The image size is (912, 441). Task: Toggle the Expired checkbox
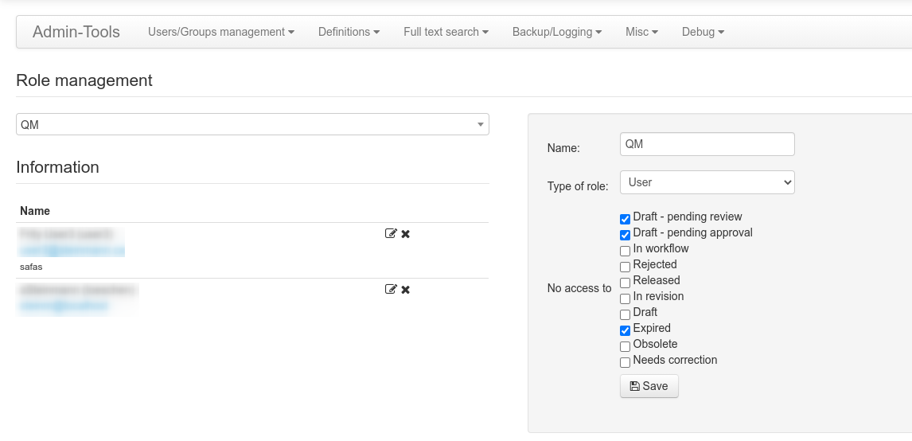(x=625, y=330)
